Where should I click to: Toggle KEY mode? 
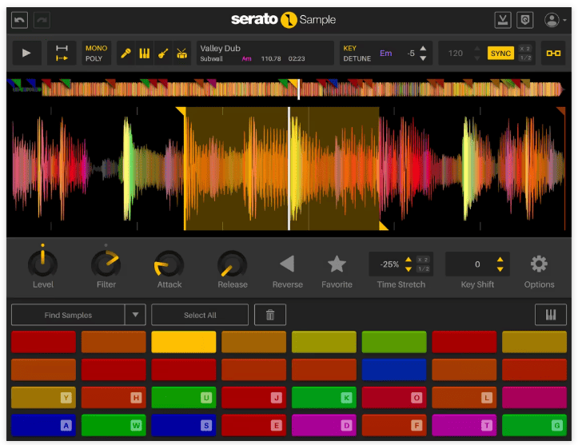click(350, 48)
